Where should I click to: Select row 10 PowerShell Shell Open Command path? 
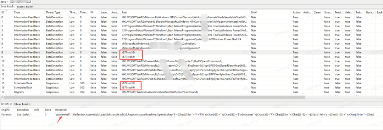[x=172, y=61]
